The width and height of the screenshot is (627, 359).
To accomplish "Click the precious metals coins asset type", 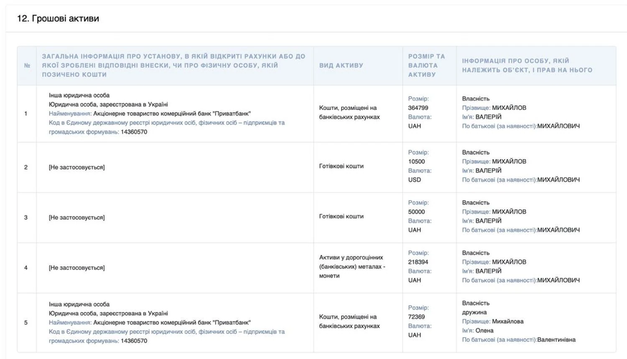I will pyautogui.click(x=351, y=267).
